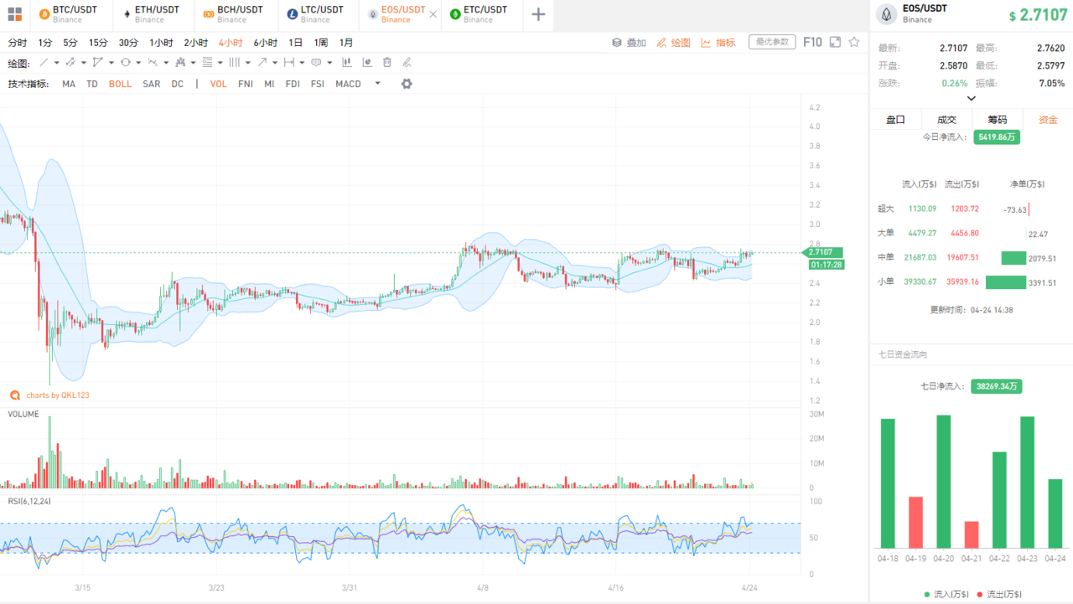Image resolution: width=1073 pixels, height=604 pixels.
Task: Switch to the LTC/USDT tab
Action: point(319,14)
